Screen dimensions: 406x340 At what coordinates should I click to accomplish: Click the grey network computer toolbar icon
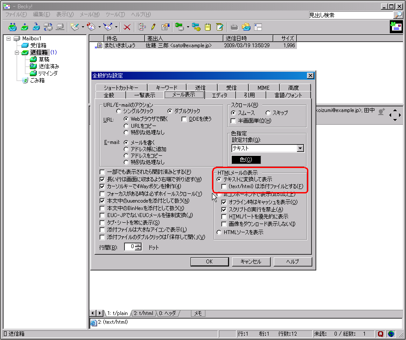[x=60, y=27]
